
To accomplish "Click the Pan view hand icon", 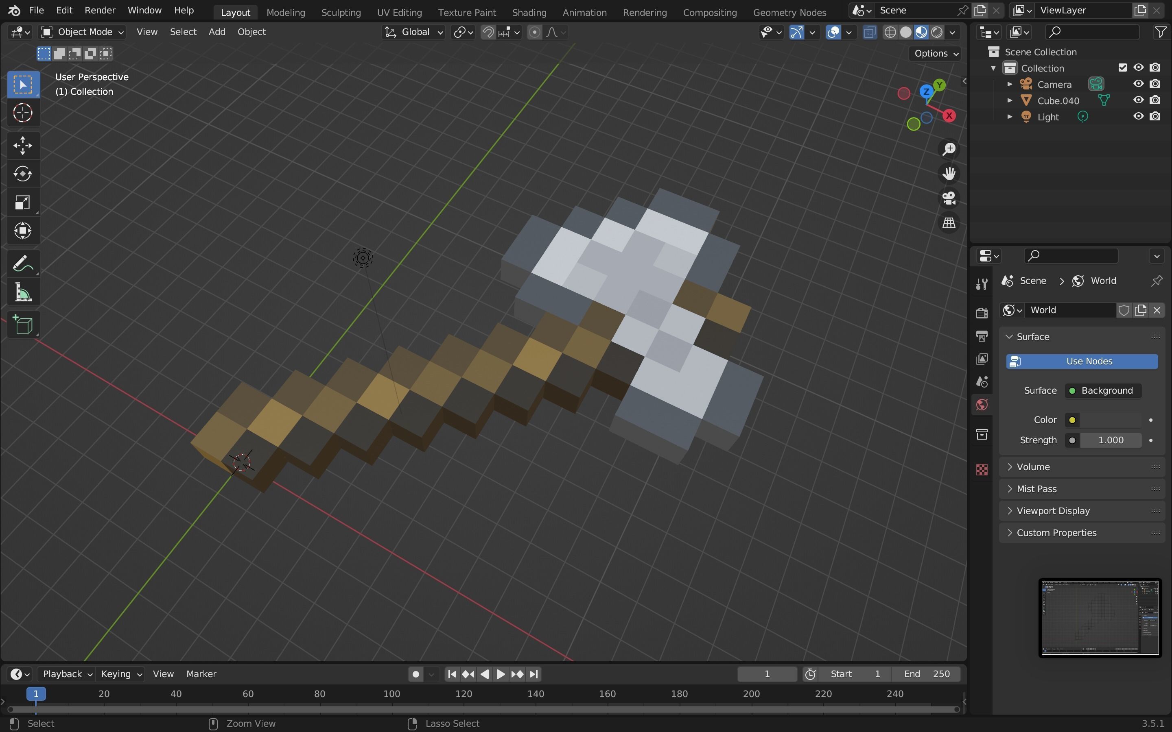I will coord(948,174).
